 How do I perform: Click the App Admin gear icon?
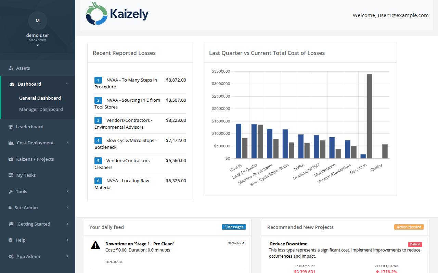click(x=10, y=256)
